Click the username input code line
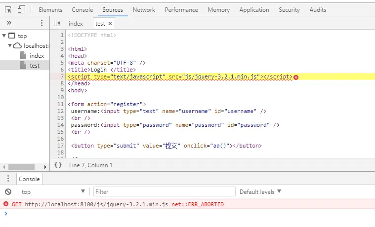Image resolution: width=375 pixels, height=227 pixels. [168, 111]
